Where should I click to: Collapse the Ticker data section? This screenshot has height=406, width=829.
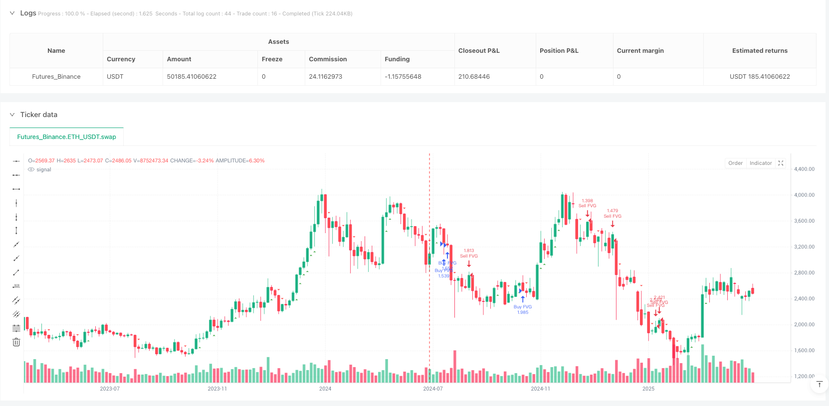(x=12, y=115)
